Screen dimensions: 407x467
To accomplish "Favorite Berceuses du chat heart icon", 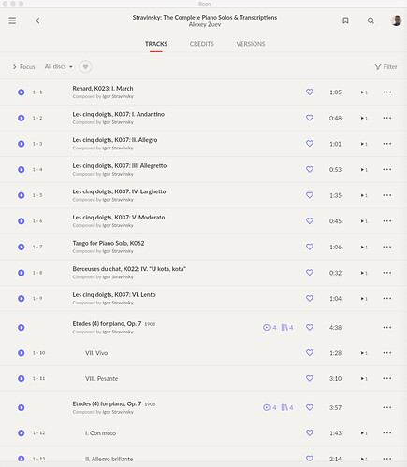I will pyautogui.click(x=310, y=273).
